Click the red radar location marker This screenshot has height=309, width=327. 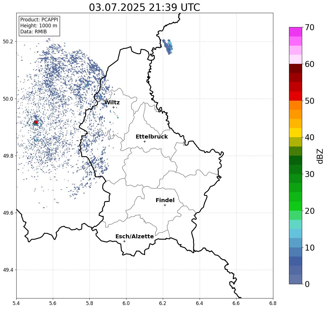pos(36,122)
